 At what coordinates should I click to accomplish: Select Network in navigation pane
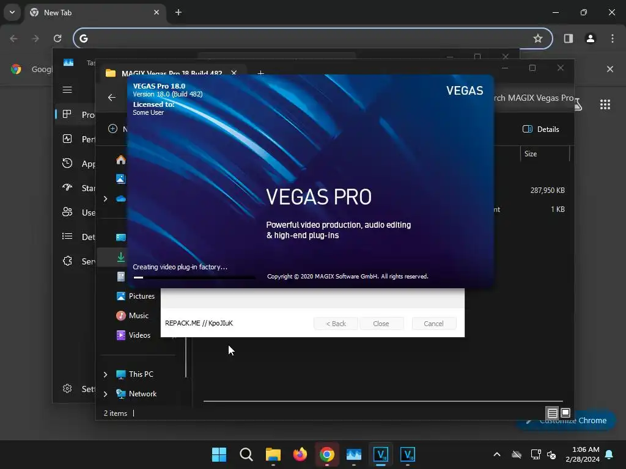136,394
